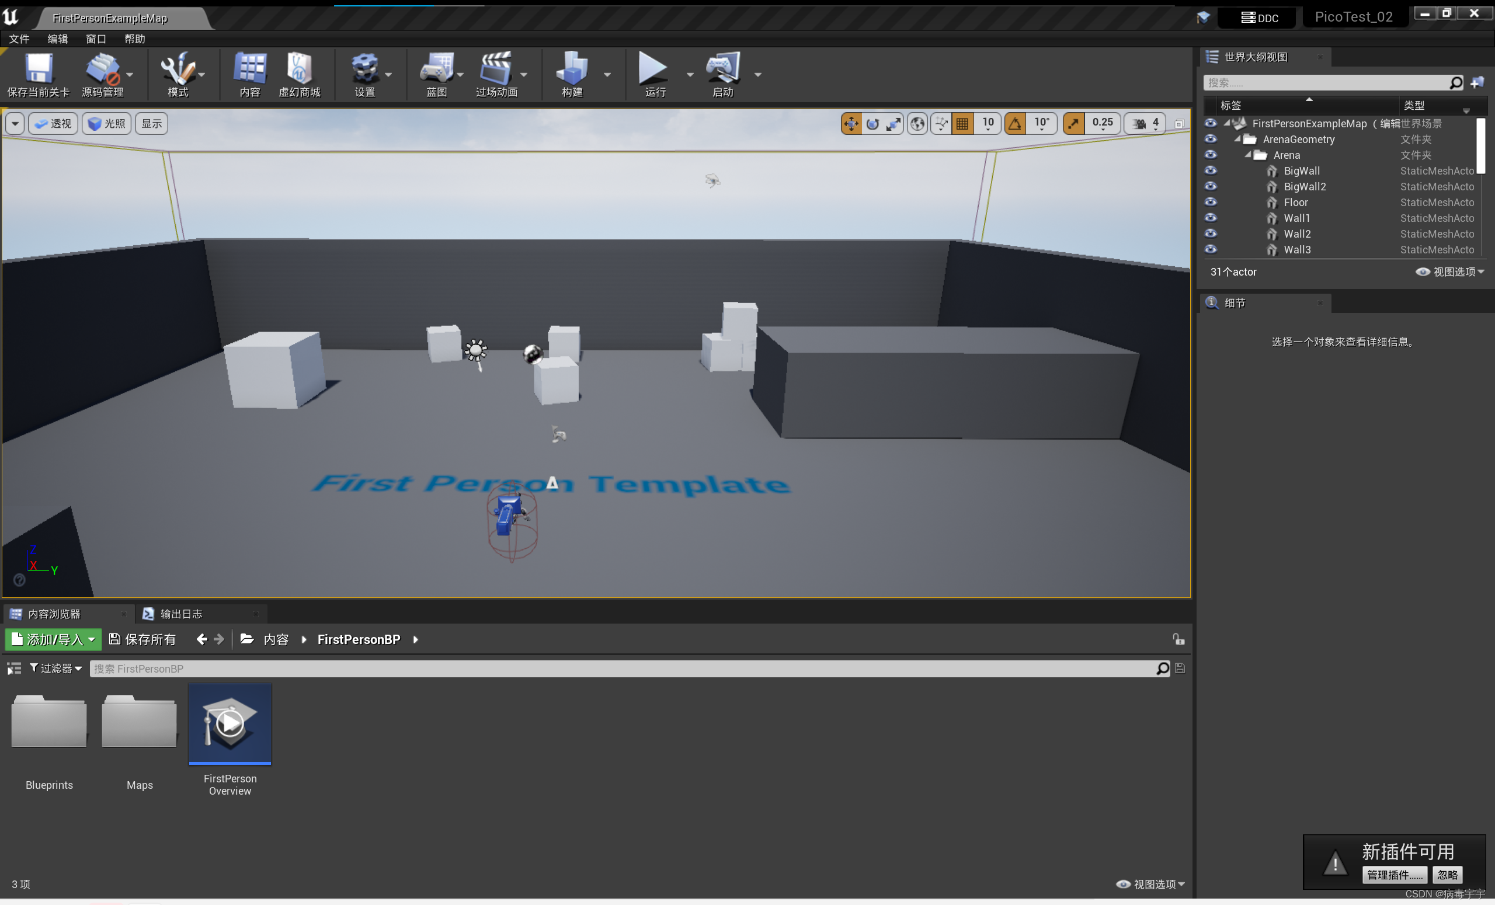
Task: Click the Manage Plugins button
Action: point(1395,874)
